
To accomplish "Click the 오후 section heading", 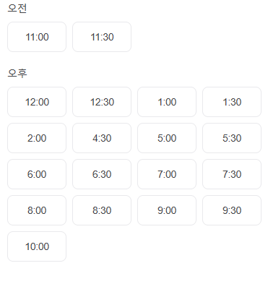I will tap(17, 73).
